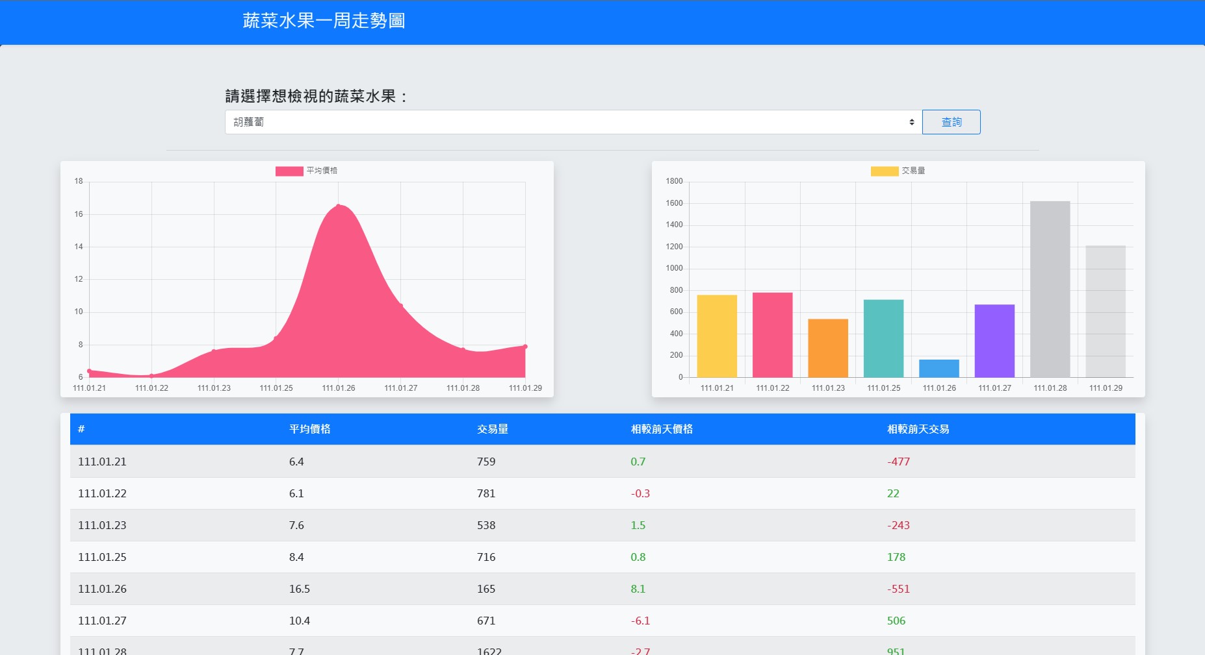Select the 111.01.25 table row date
Screen dimensions: 1205x655
pos(102,557)
